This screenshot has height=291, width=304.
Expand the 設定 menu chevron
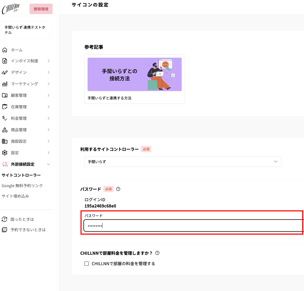pos(48,153)
